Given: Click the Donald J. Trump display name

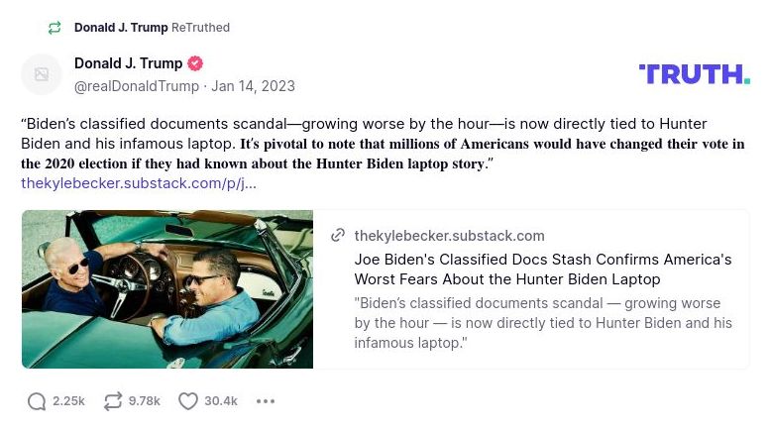Looking at the screenshot, I should tap(128, 63).
